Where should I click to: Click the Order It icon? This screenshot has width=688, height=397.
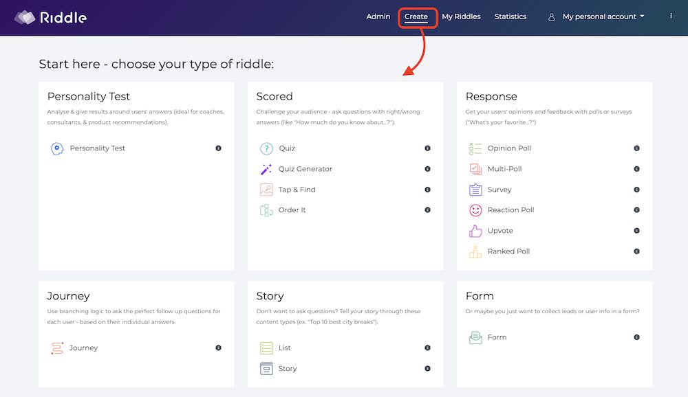click(266, 210)
